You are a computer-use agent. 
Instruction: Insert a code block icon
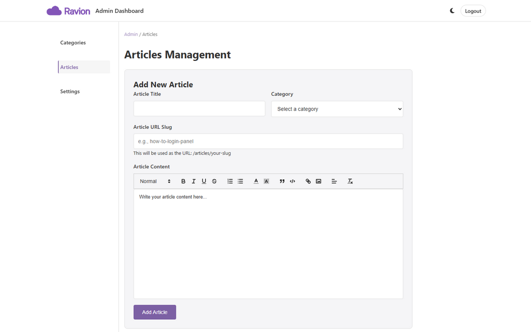coord(293,181)
